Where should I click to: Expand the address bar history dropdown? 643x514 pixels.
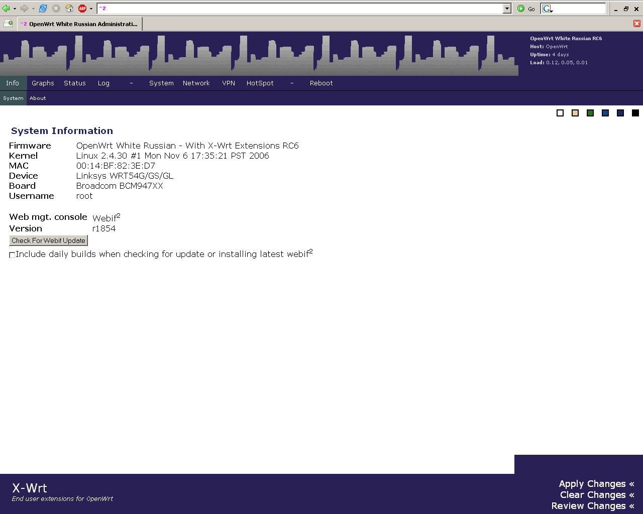coord(507,9)
